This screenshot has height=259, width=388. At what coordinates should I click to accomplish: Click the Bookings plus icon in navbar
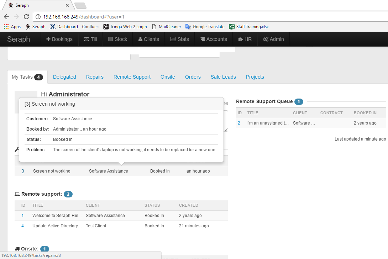[48, 39]
